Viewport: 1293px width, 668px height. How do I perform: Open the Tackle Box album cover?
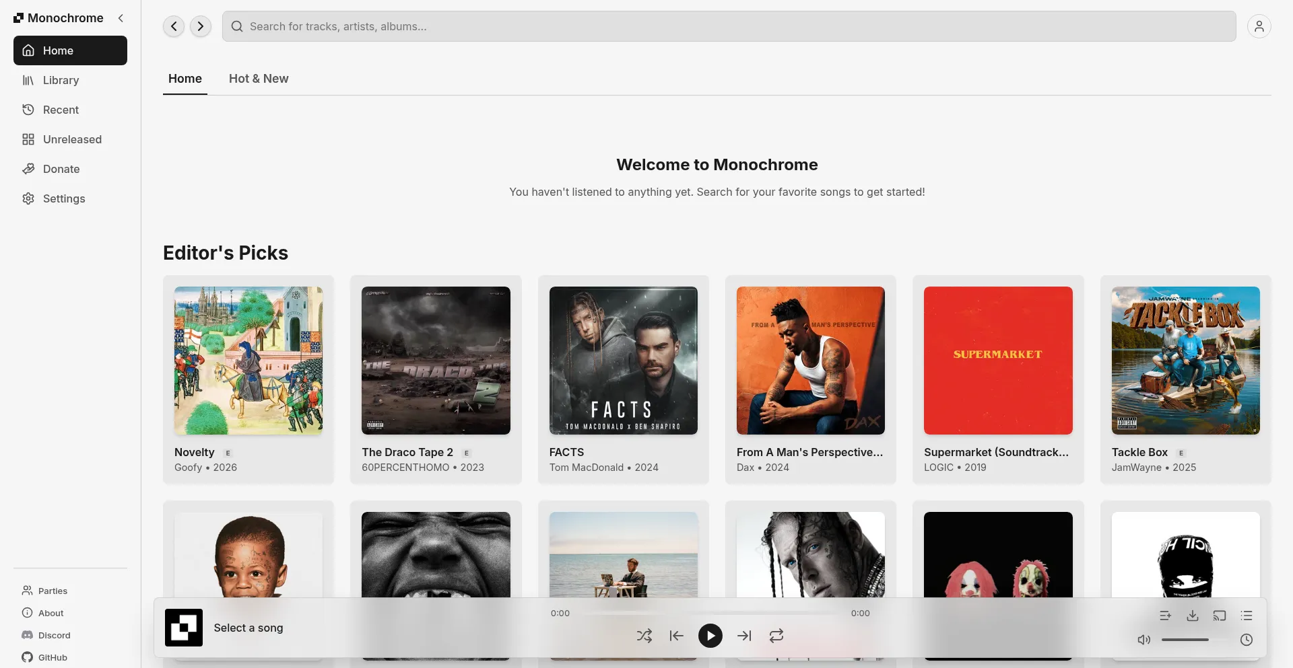(x=1186, y=361)
